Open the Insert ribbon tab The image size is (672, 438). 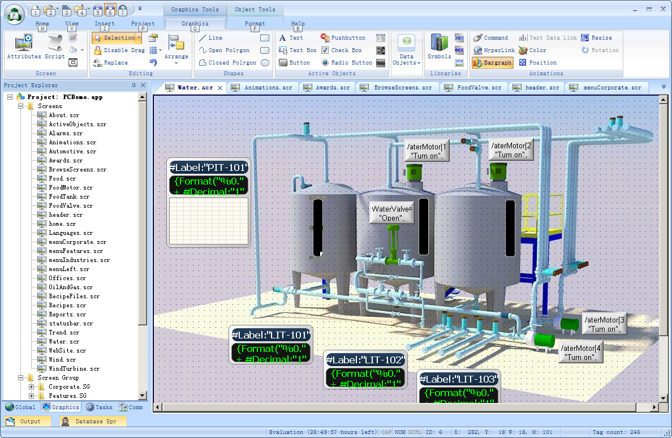[x=105, y=24]
